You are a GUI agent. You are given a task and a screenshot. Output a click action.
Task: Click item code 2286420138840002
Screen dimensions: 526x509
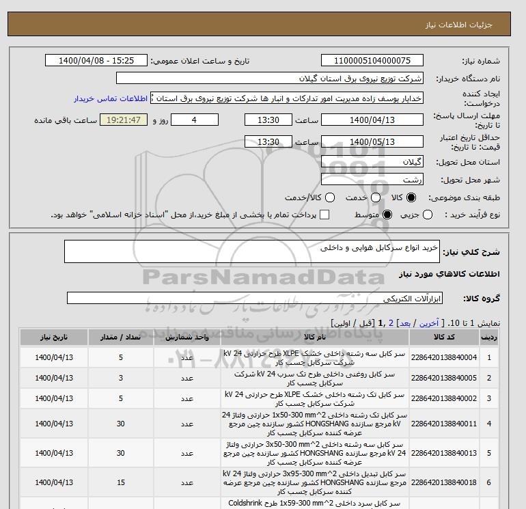tap(444, 398)
